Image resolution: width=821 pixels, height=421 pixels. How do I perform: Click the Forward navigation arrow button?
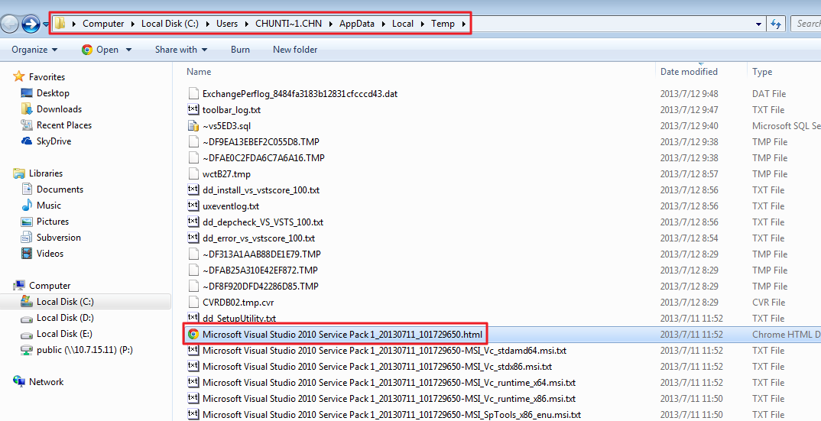click(x=31, y=24)
